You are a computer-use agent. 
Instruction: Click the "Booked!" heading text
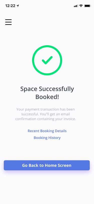pos(47,97)
